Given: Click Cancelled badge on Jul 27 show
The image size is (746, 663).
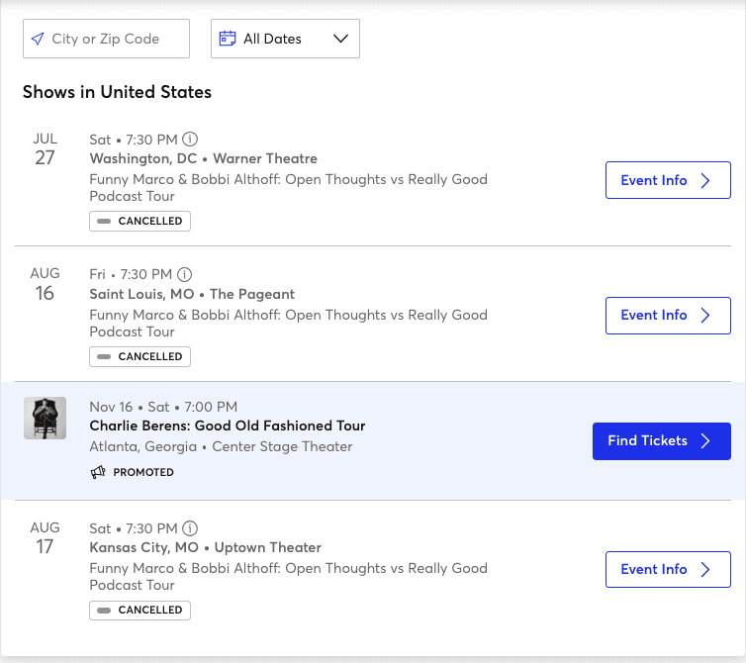Looking at the screenshot, I should [140, 222].
